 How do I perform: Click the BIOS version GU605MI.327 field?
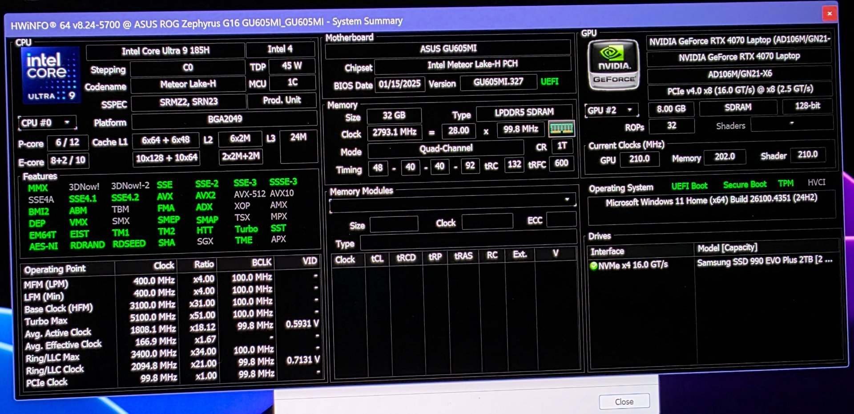[498, 82]
